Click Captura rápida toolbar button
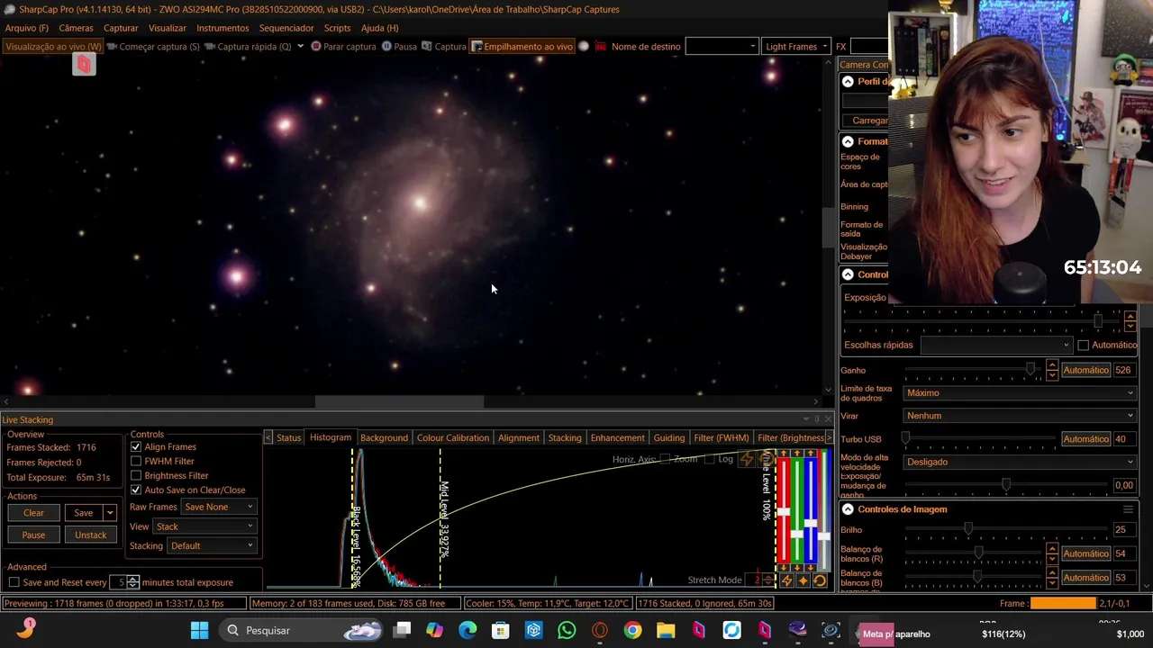 point(248,47)
